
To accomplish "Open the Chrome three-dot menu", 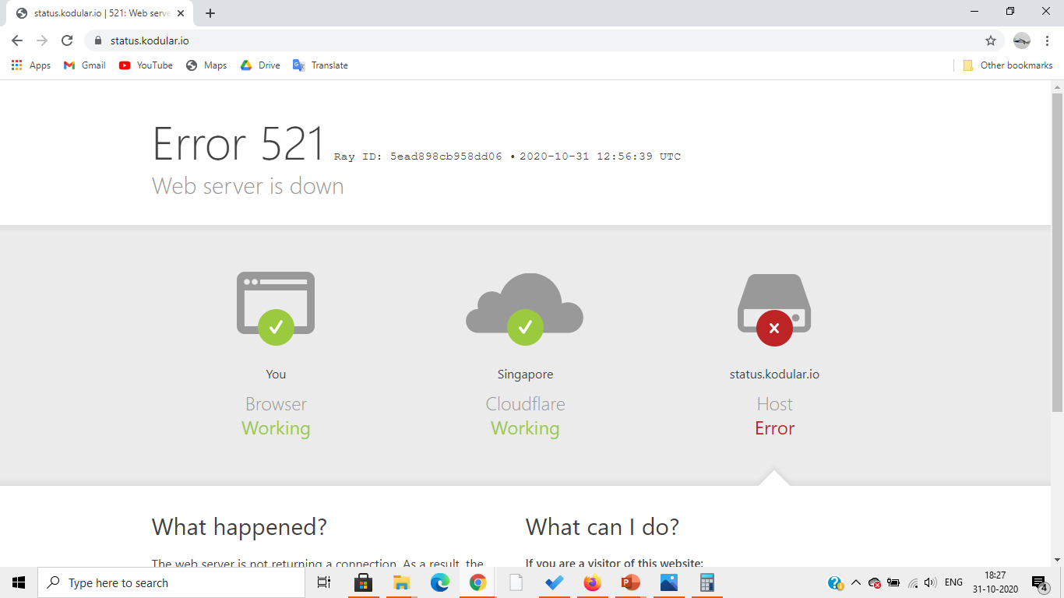I will tap(1048, 40).
